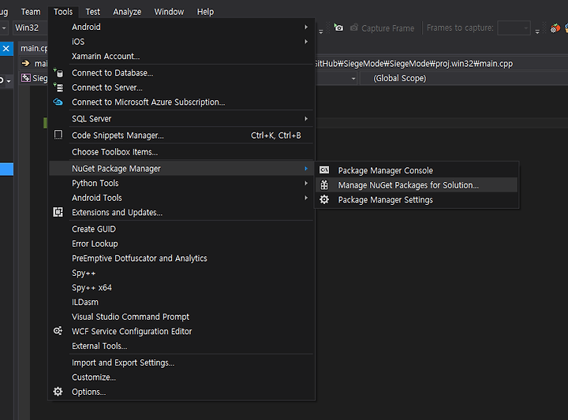Click the Azure cloud subscription icon

tap(58, 102)
